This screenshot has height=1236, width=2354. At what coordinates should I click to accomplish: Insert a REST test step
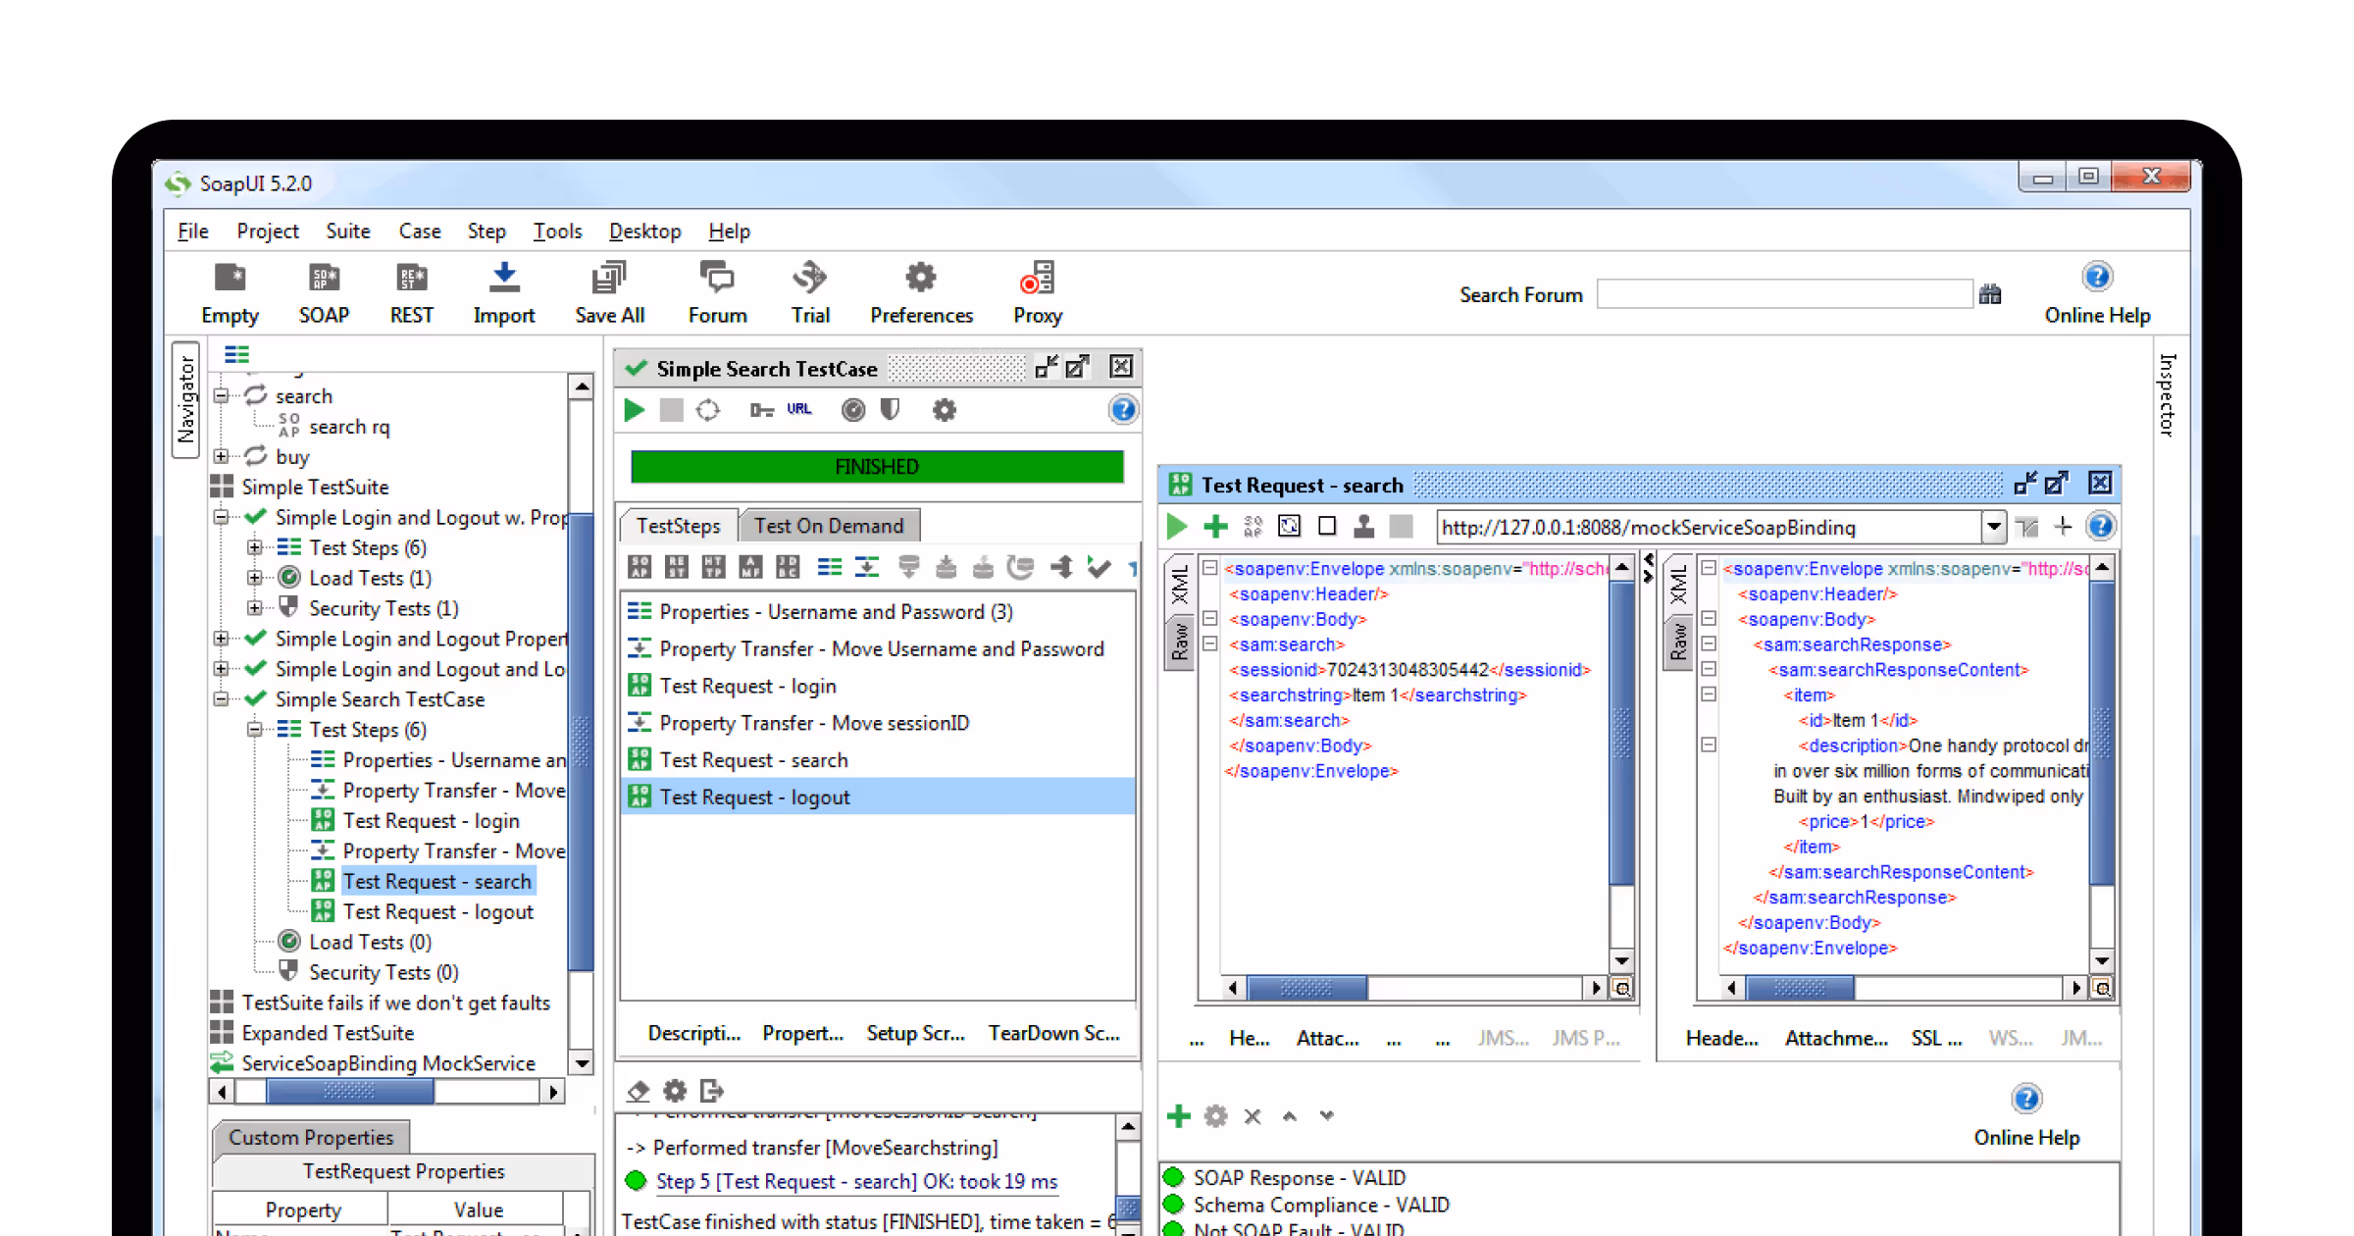click(x=677, y=567)
